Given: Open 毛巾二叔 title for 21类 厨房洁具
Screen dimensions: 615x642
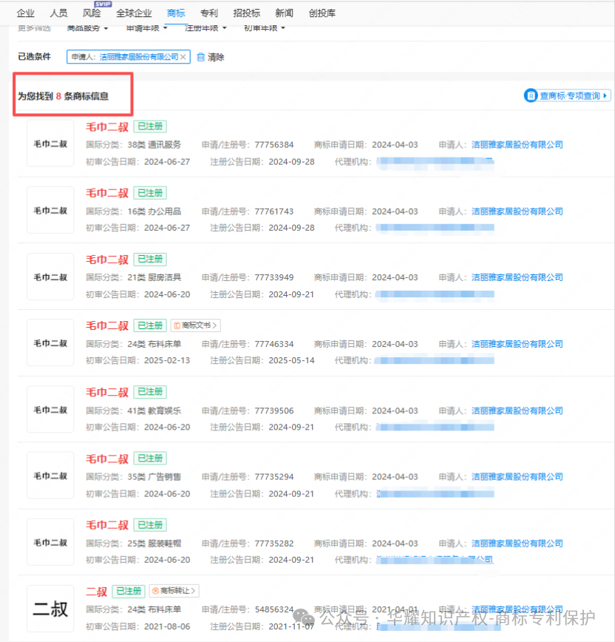Looking at the screenshot, I should [107, 260].
